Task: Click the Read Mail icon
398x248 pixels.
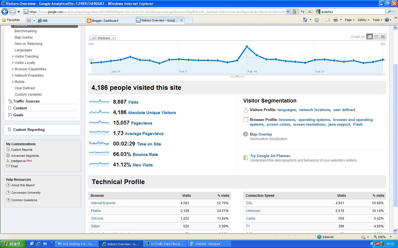Action: 328,20
